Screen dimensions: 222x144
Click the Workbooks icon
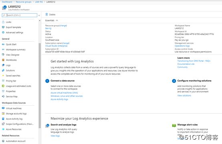point(3,60)
